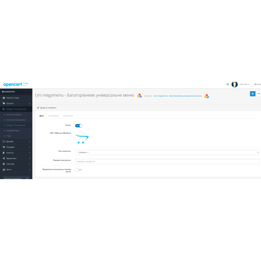Click the colorful logo icon before Головна
Image resolution: width=261 pixels, height=261 pixels.
[x=139, y=96]
